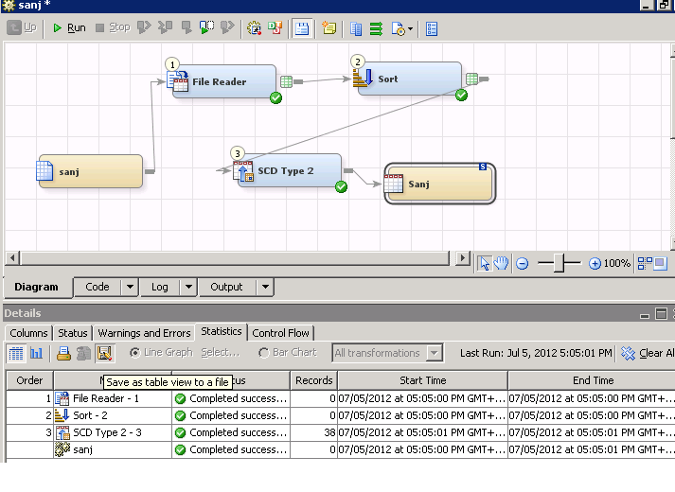This screenshot has height=492, width=675.
Task: Click the pan hand tool icon
Action: (501, 263)
